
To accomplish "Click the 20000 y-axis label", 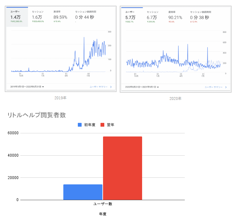I will point(13,178).
